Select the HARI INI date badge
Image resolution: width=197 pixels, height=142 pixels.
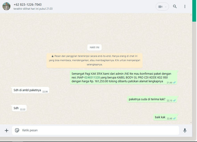[95, 47]
